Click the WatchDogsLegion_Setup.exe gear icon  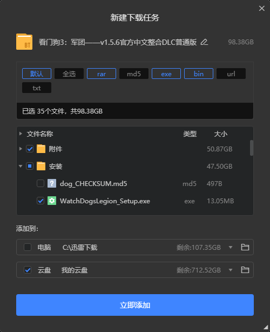click(52, 201)
